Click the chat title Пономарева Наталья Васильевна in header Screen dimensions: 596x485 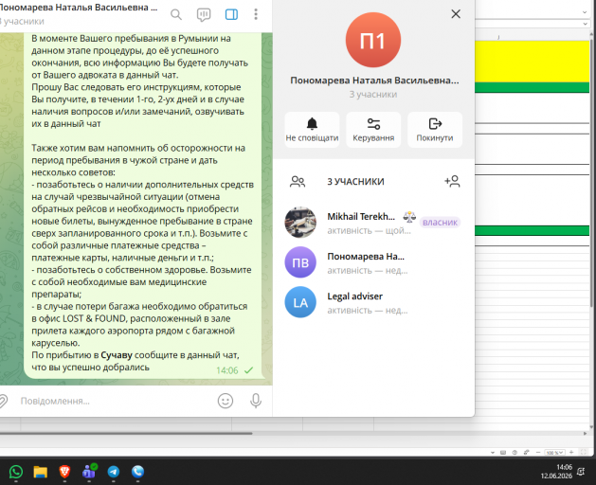pos(79,8)
